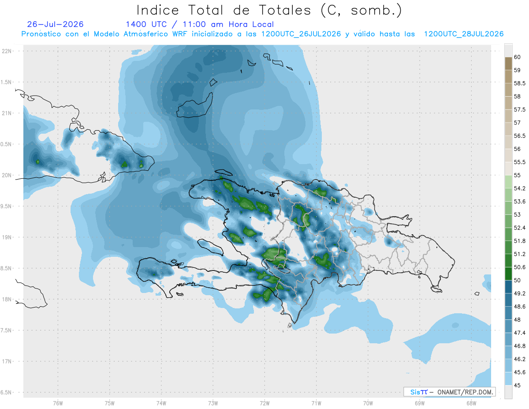
Task: Click the '46.8' value on the color scale
Action: 520,346
